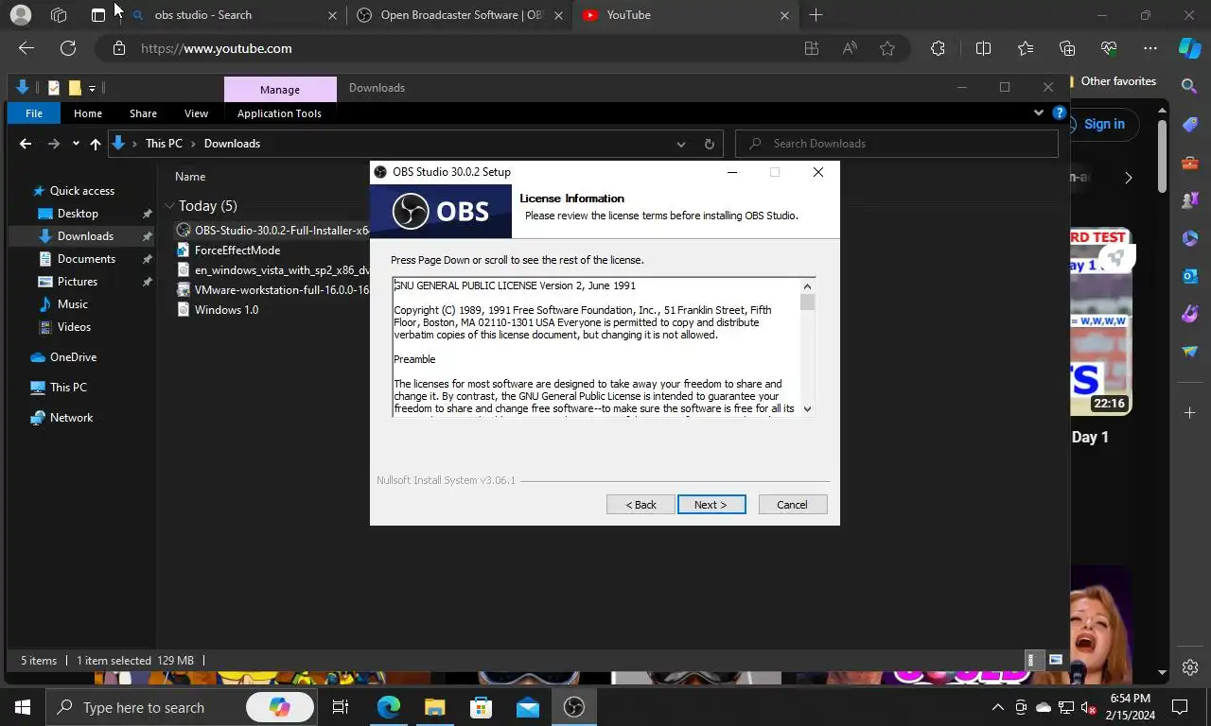
Task: Select VMware-workstation-full-16.0.0 file
Action: tap(273, 290)
